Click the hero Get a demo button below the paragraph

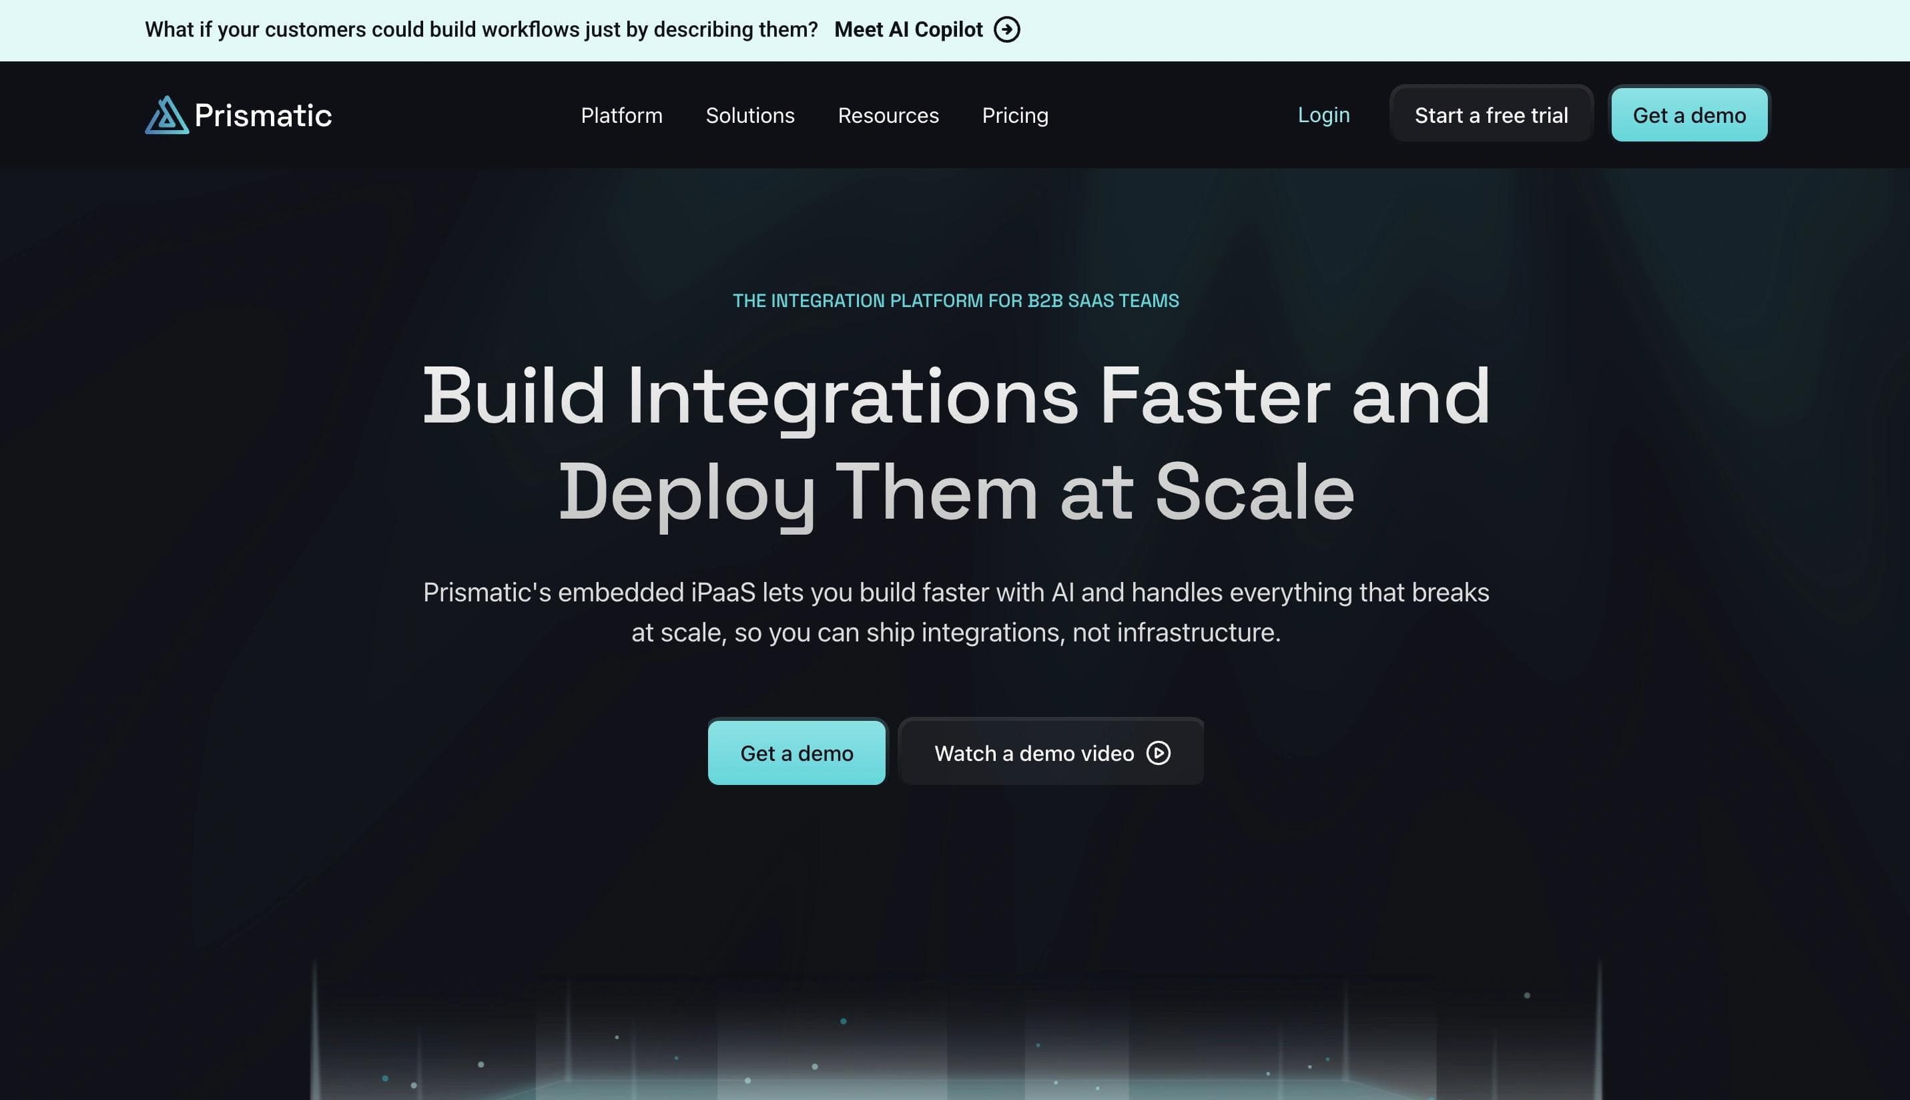[x=796, y=752]
